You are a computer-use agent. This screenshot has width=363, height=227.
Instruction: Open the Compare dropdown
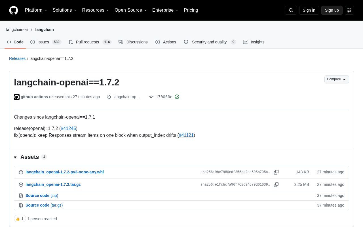click(x=337, y=79)
